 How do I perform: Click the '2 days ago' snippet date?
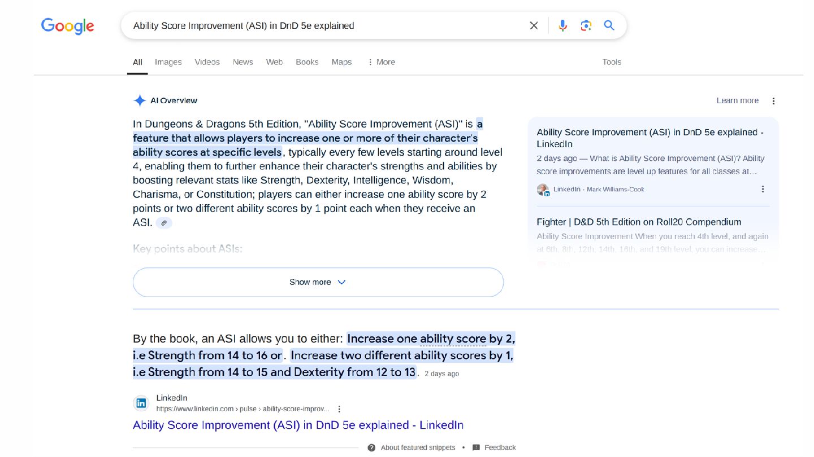(442, 373)
